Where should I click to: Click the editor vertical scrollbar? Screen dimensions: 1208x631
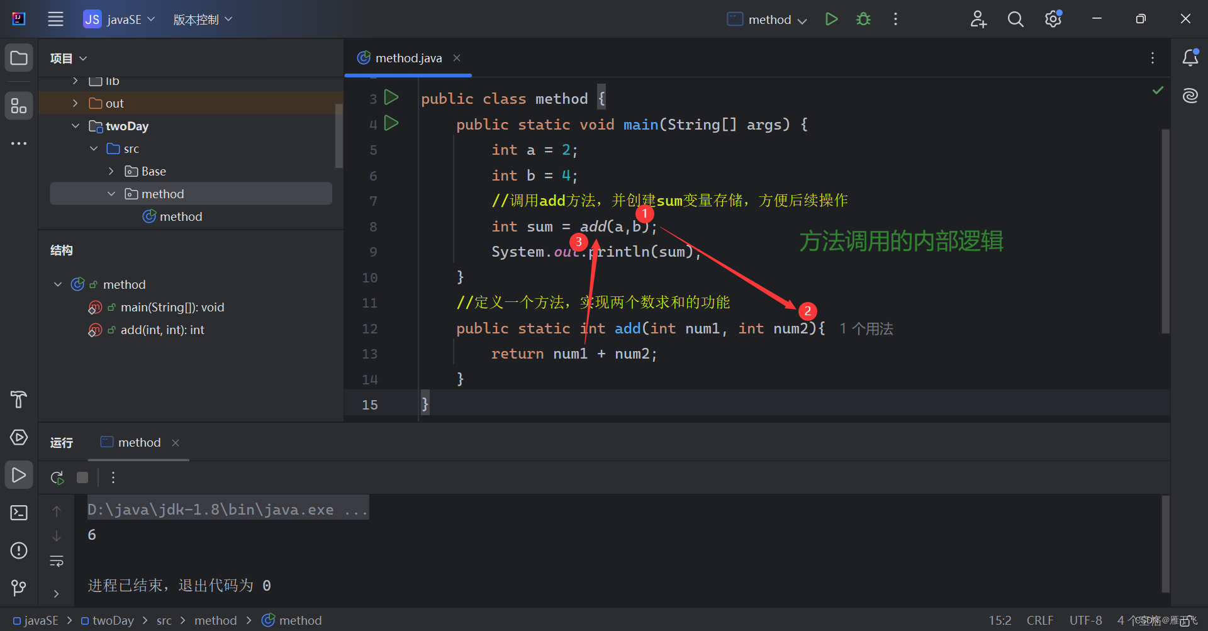coord(1165,230)
